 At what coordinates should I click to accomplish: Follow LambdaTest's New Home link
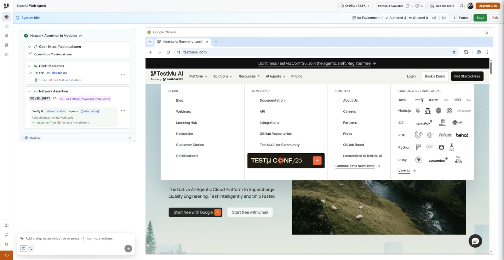point(358,166)
